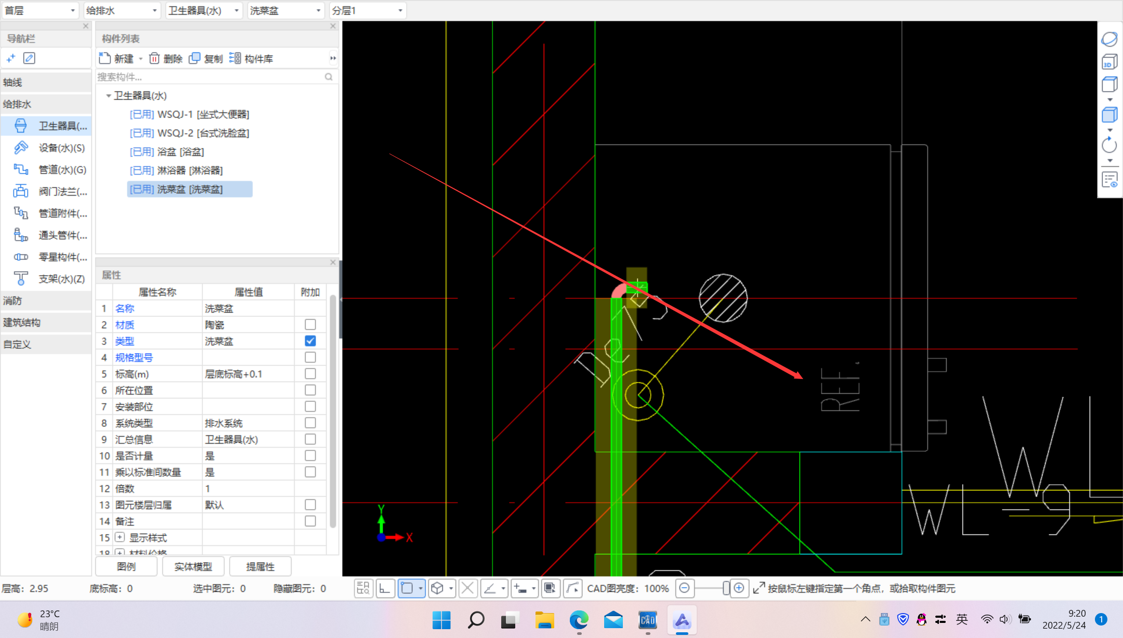Select WSQJ-1 [坐式大便器] component
This screenshot has height=638, width=1123.
coord(190,114)
